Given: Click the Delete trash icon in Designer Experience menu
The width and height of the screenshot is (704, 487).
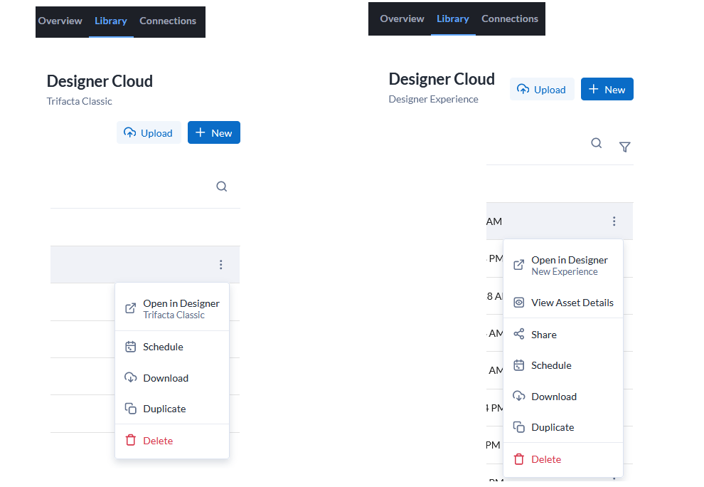Looking at the screenshot, I should coord(518,459).
